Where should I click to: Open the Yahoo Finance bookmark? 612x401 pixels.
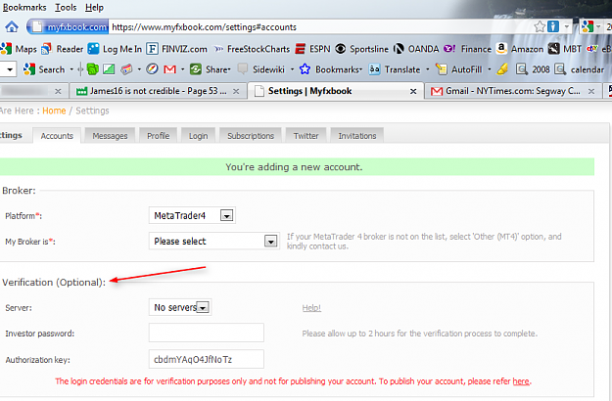468,49
